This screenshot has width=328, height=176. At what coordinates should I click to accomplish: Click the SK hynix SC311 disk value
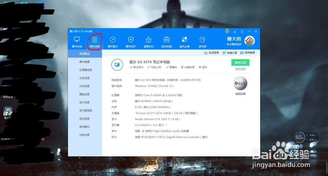click(x=167, y=113)
